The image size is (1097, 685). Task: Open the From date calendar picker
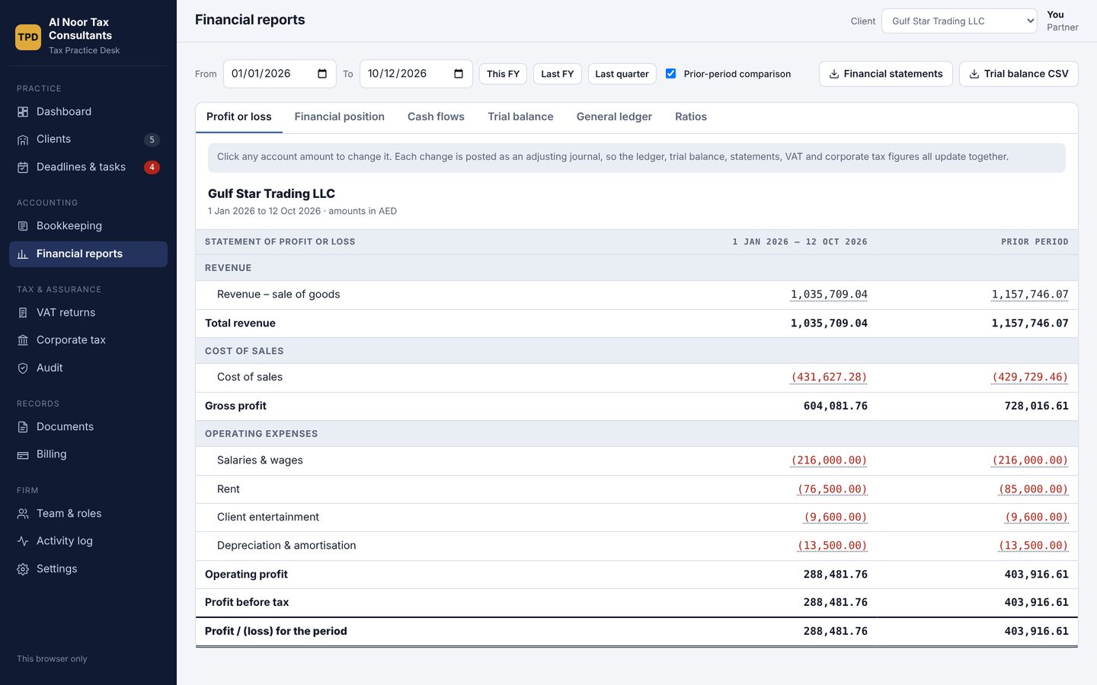[x=322, y=74]
